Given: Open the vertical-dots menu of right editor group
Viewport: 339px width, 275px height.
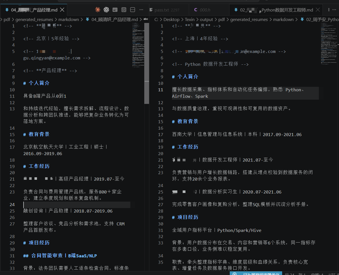Looking at the screenshot, I should [329, 10].
